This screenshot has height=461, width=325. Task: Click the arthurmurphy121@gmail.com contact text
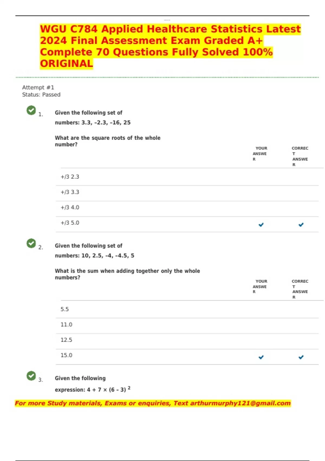point(240,403)
